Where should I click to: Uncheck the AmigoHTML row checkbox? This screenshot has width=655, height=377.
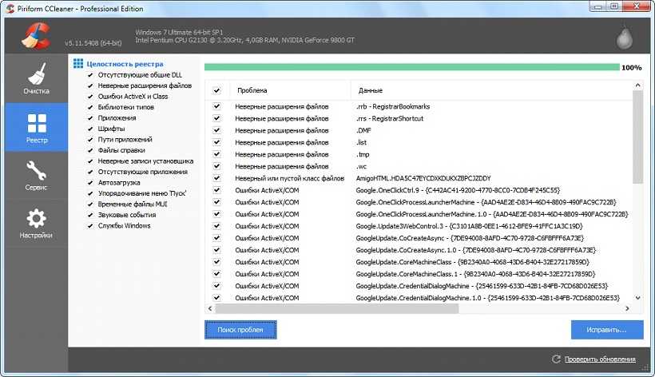click(x=216, y=178)
